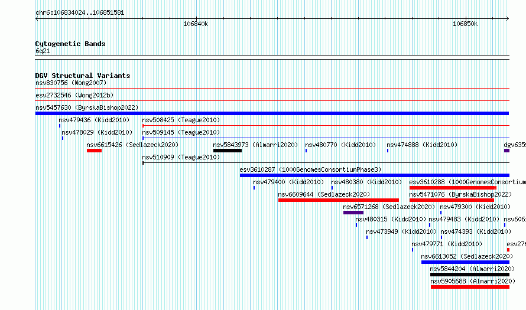Click the ruler's left arrow end
This screenshot has width=526, height=310.
click(x=37, y=19)
